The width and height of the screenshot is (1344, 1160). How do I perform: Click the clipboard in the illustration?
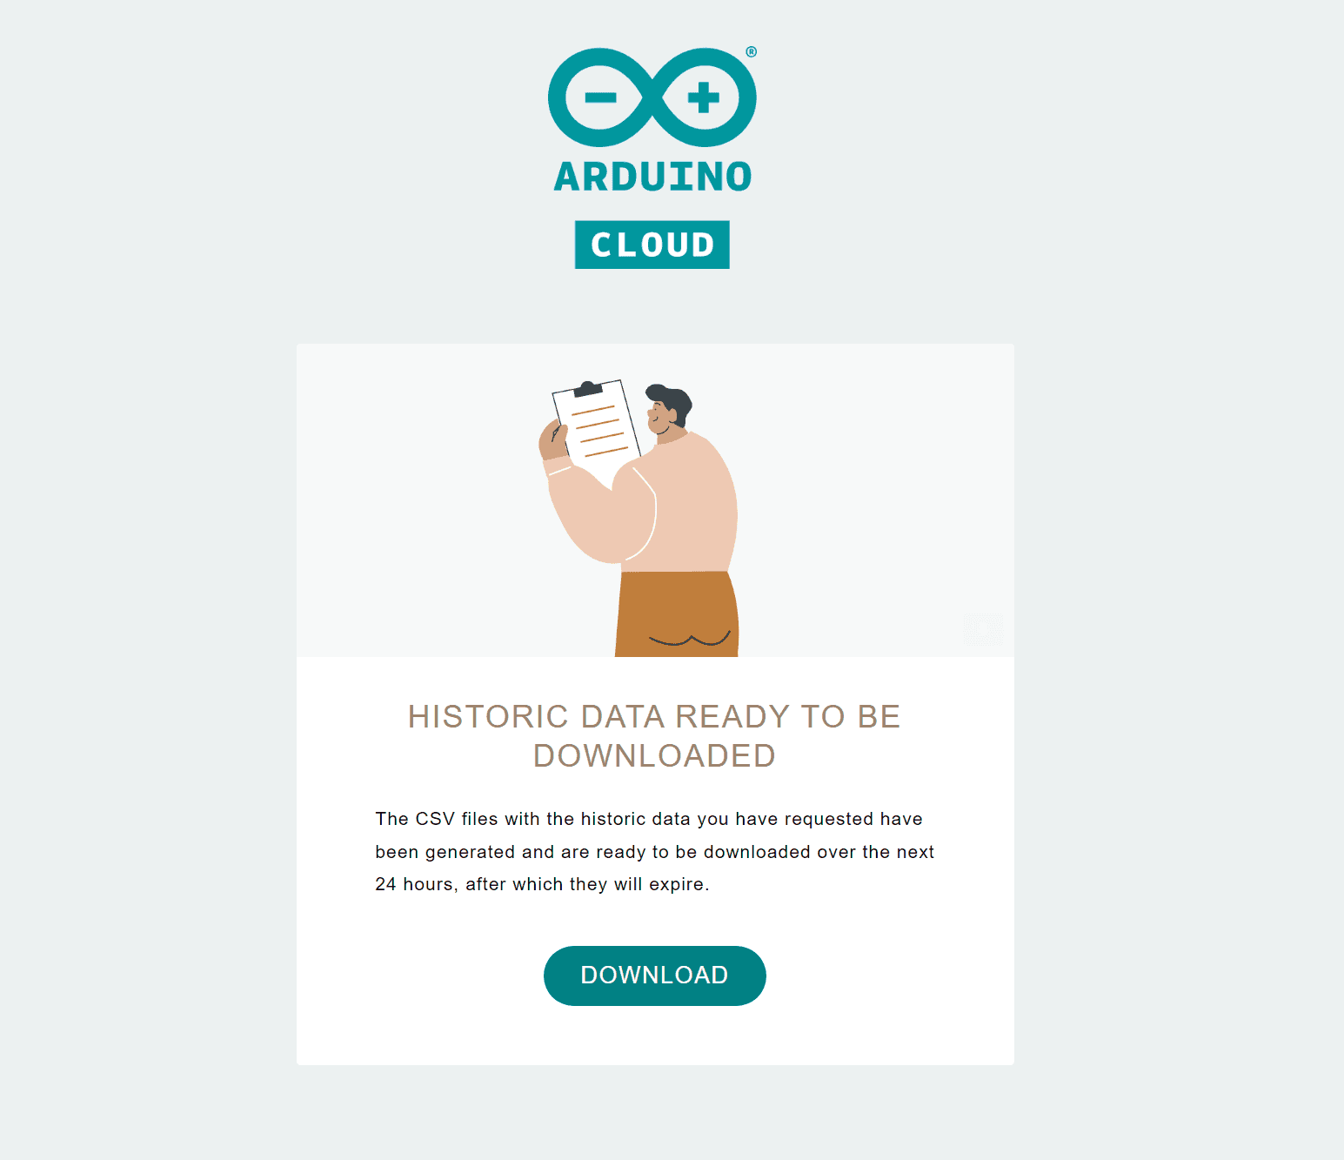click(600, 435)
